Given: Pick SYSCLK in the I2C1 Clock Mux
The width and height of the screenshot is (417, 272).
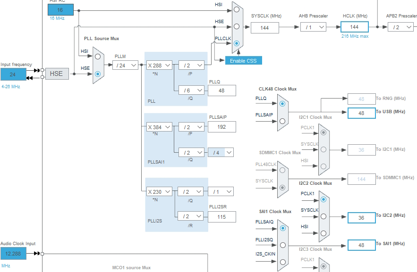Looking at the screenshot, I should 323,149.
